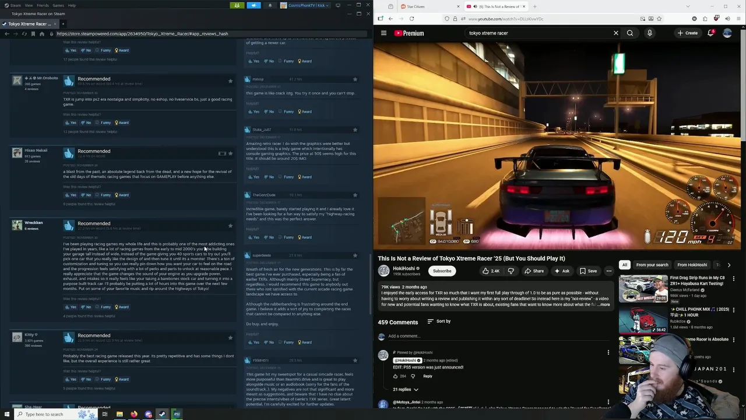This screenshot has width=746, height=420.
Task: Start YouTube voice search with the microphone
Action: 650,33
